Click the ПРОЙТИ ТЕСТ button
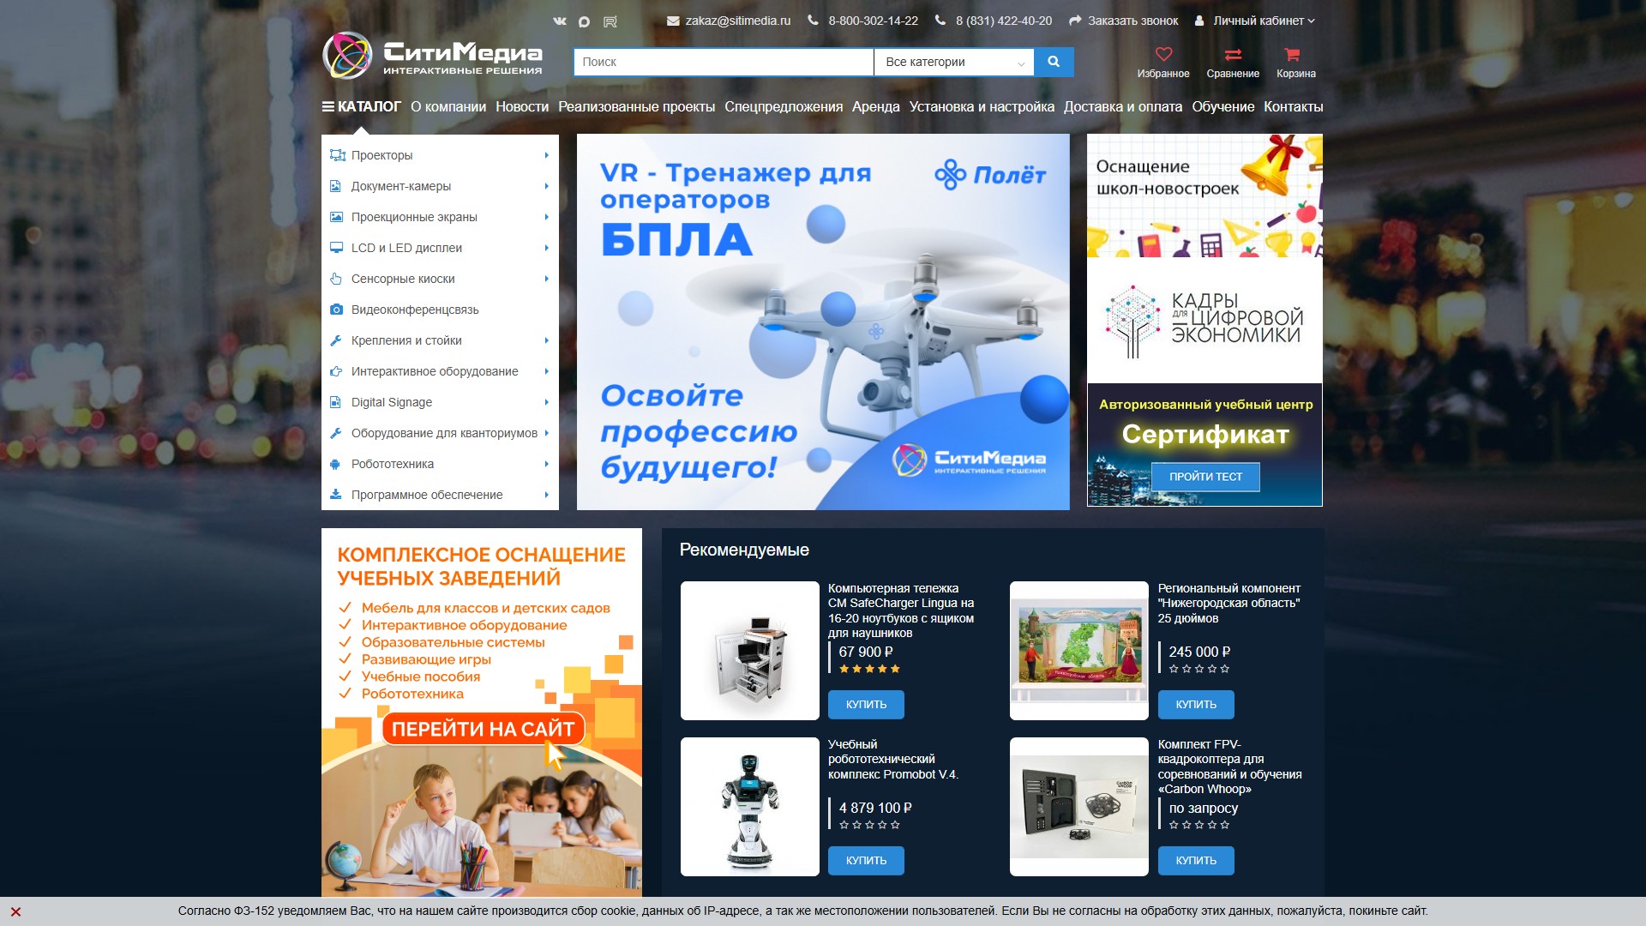The width and height of the screenshot is (1646, 926). coord(1205,477)
